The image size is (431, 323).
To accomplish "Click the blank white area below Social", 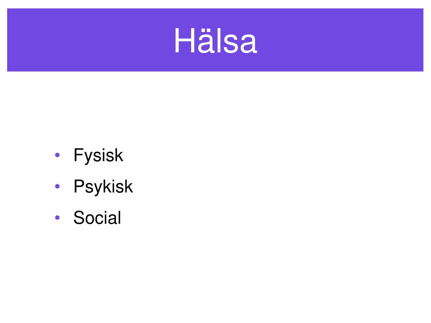I will 215,275.
